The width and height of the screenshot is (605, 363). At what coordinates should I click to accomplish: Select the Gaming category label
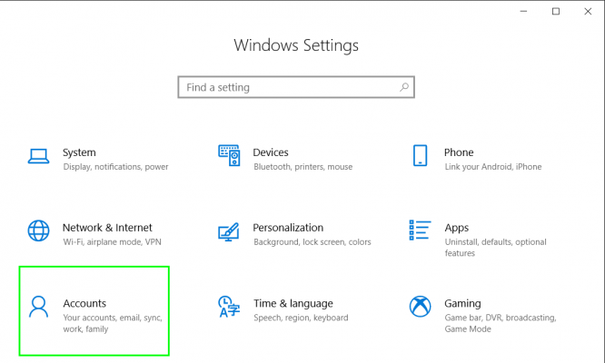462,304
